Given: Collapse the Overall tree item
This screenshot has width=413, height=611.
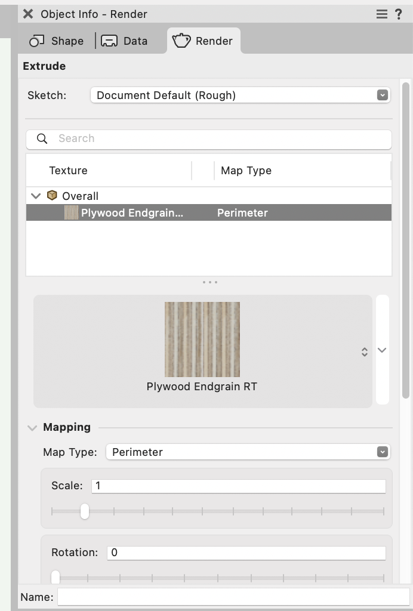Looking at the screenshot, I should [36, 196].
